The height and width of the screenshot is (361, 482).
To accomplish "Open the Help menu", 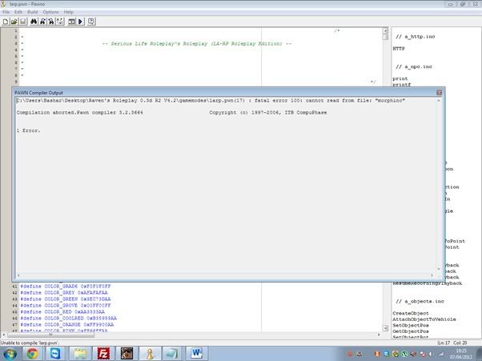I will pyautogui.click(x=69, y=12).
